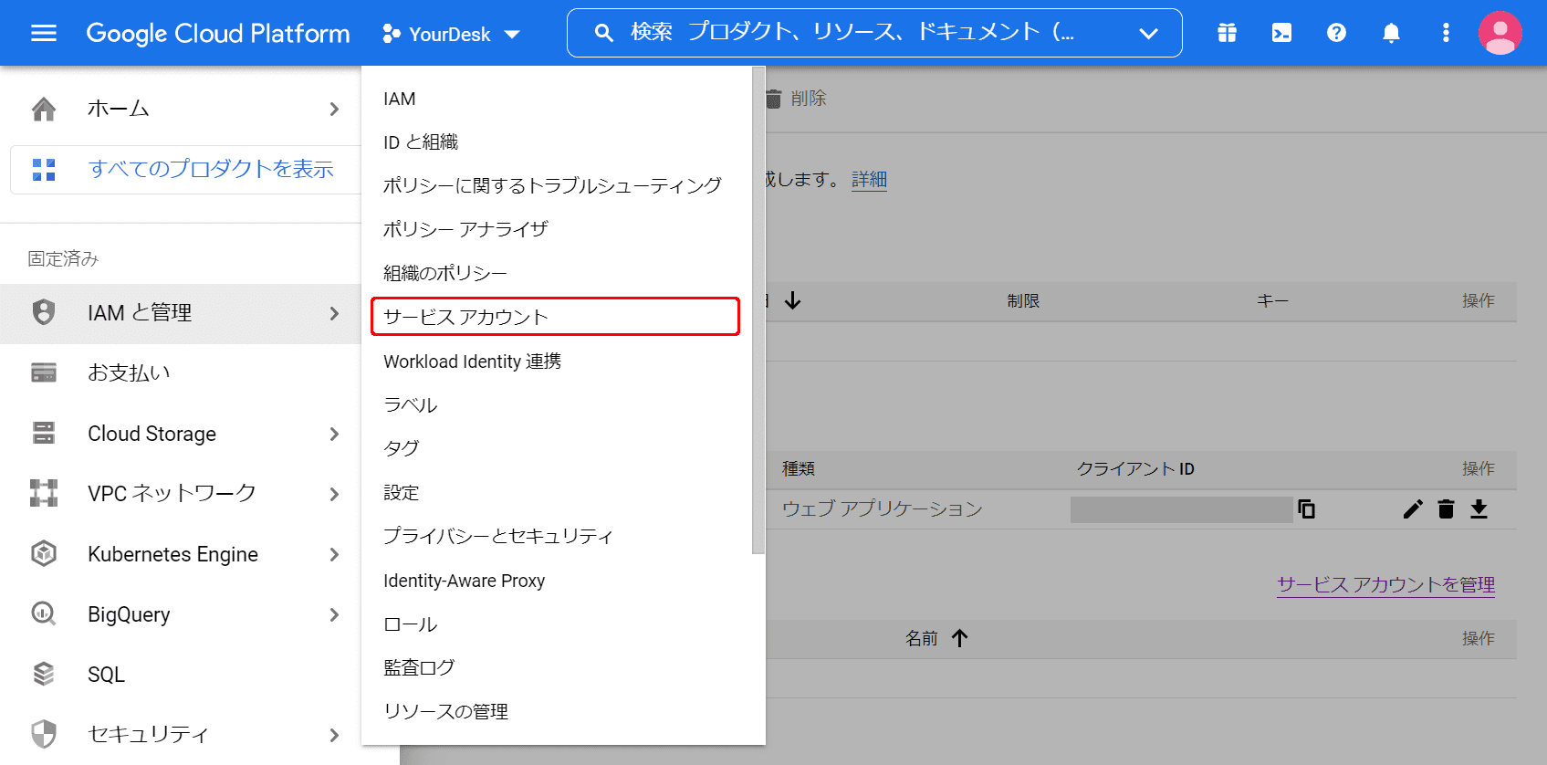Image resolution: width=1547 pixels, height=765 pixels.
Task: Click the user account avatar
Action: [x=1500, y=33]
